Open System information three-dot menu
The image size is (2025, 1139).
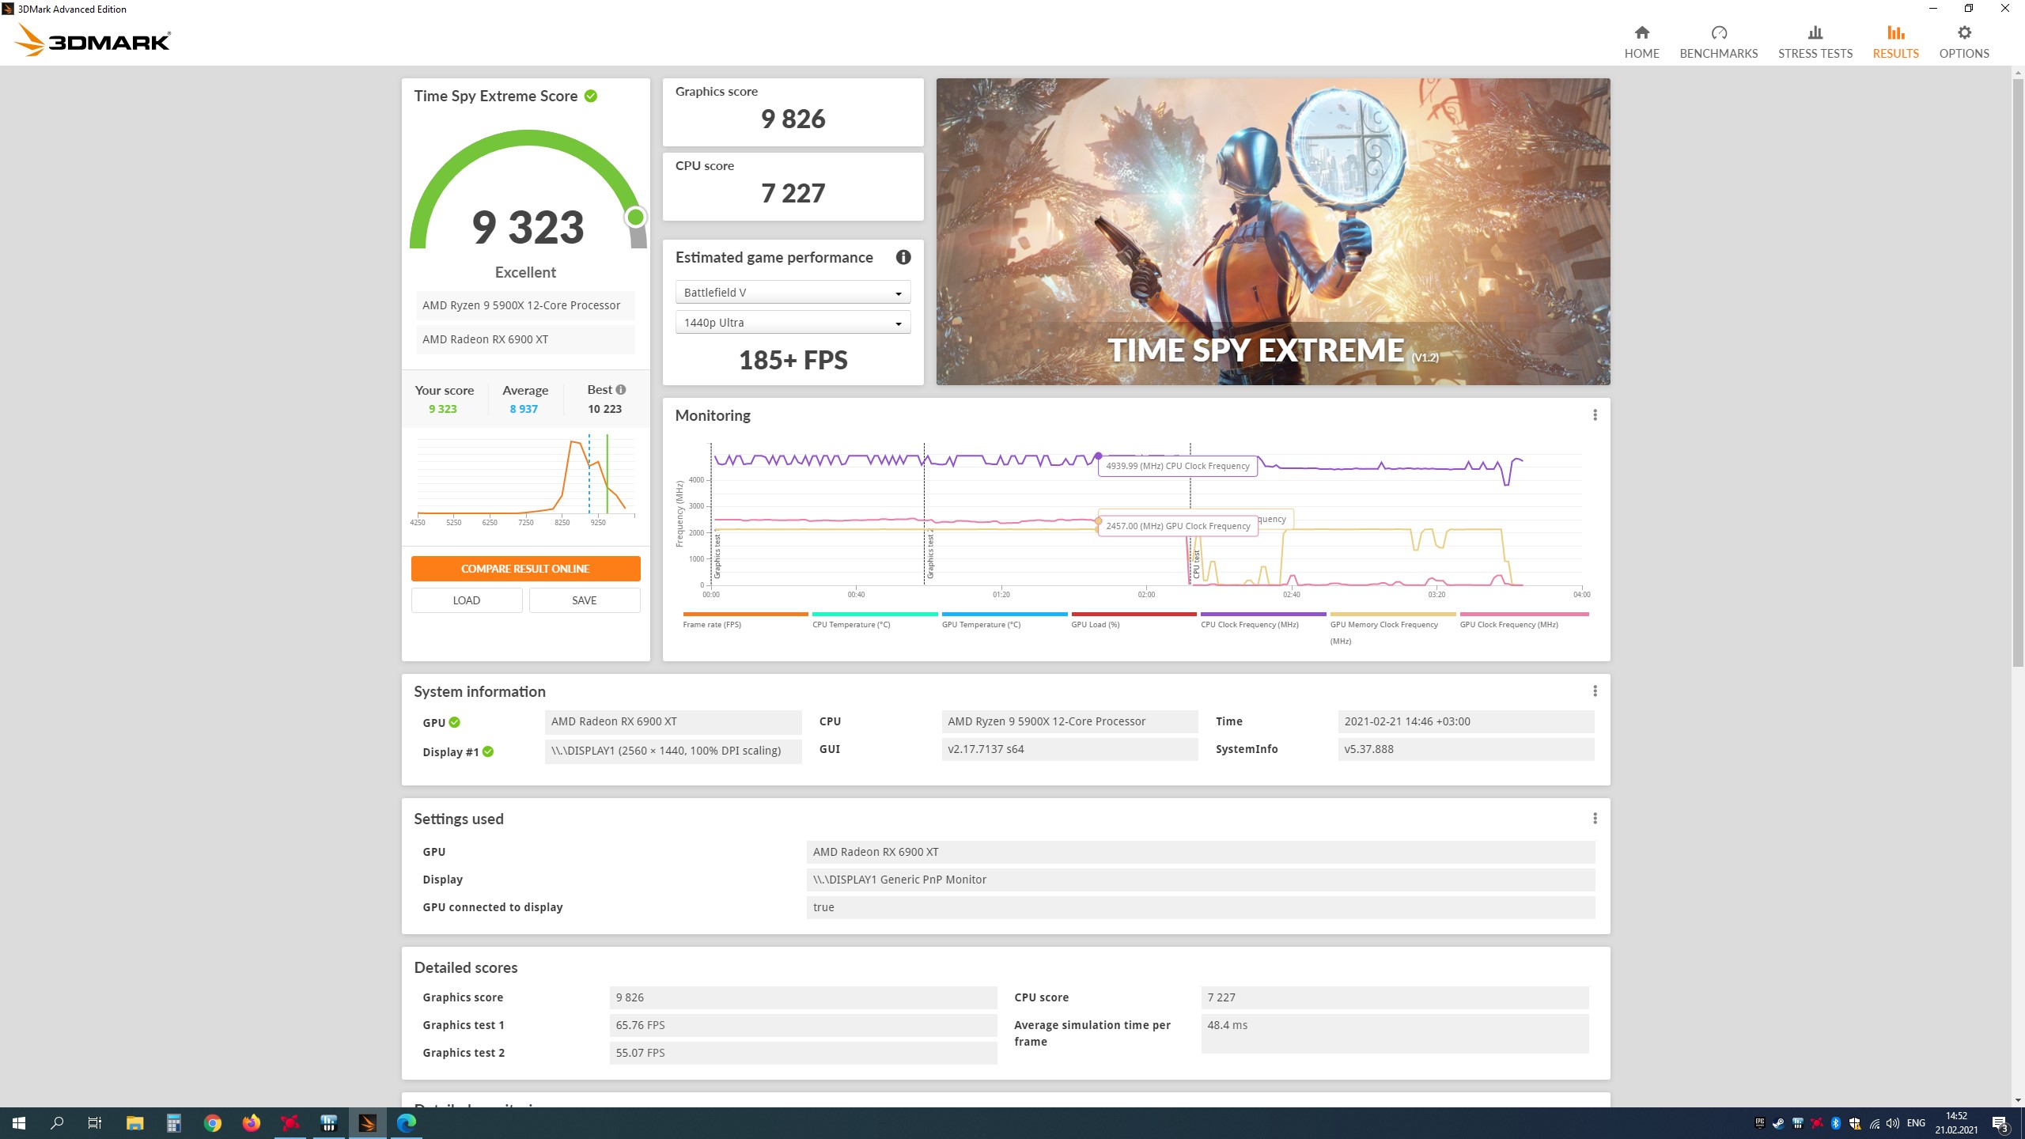[x=1595, y=691]
